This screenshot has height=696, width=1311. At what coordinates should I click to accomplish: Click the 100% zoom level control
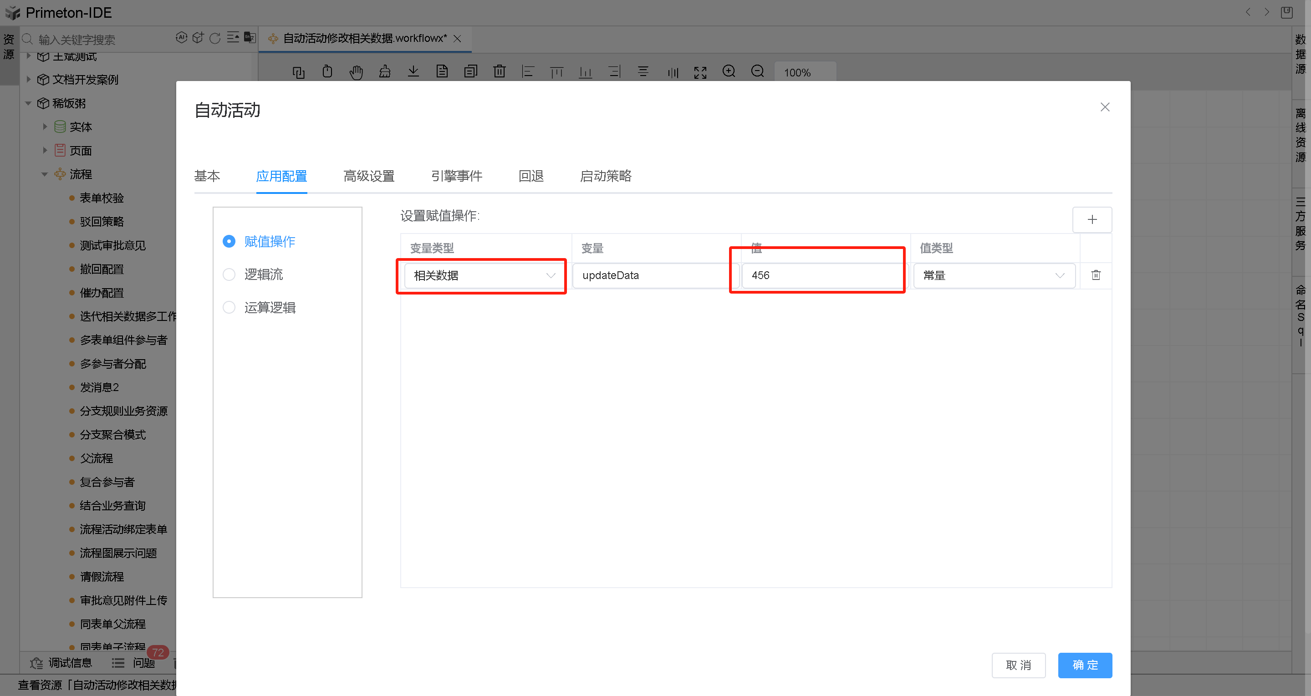[805, 72]
